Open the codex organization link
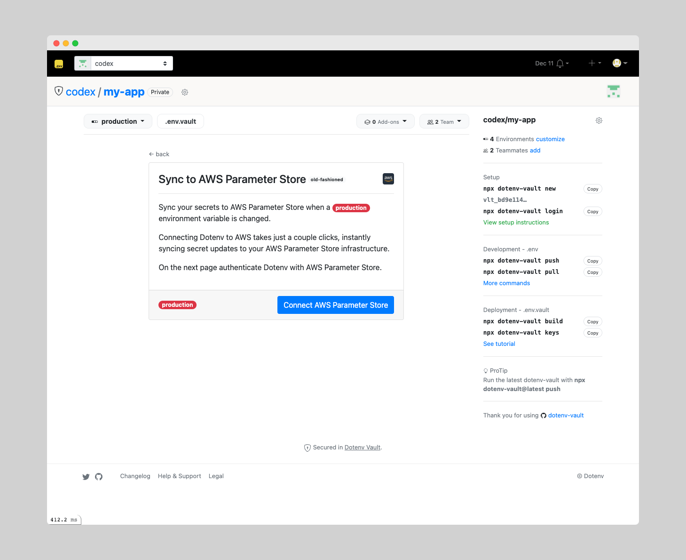The width and height of the screenshot is (686, 560). tap(80, 92)
